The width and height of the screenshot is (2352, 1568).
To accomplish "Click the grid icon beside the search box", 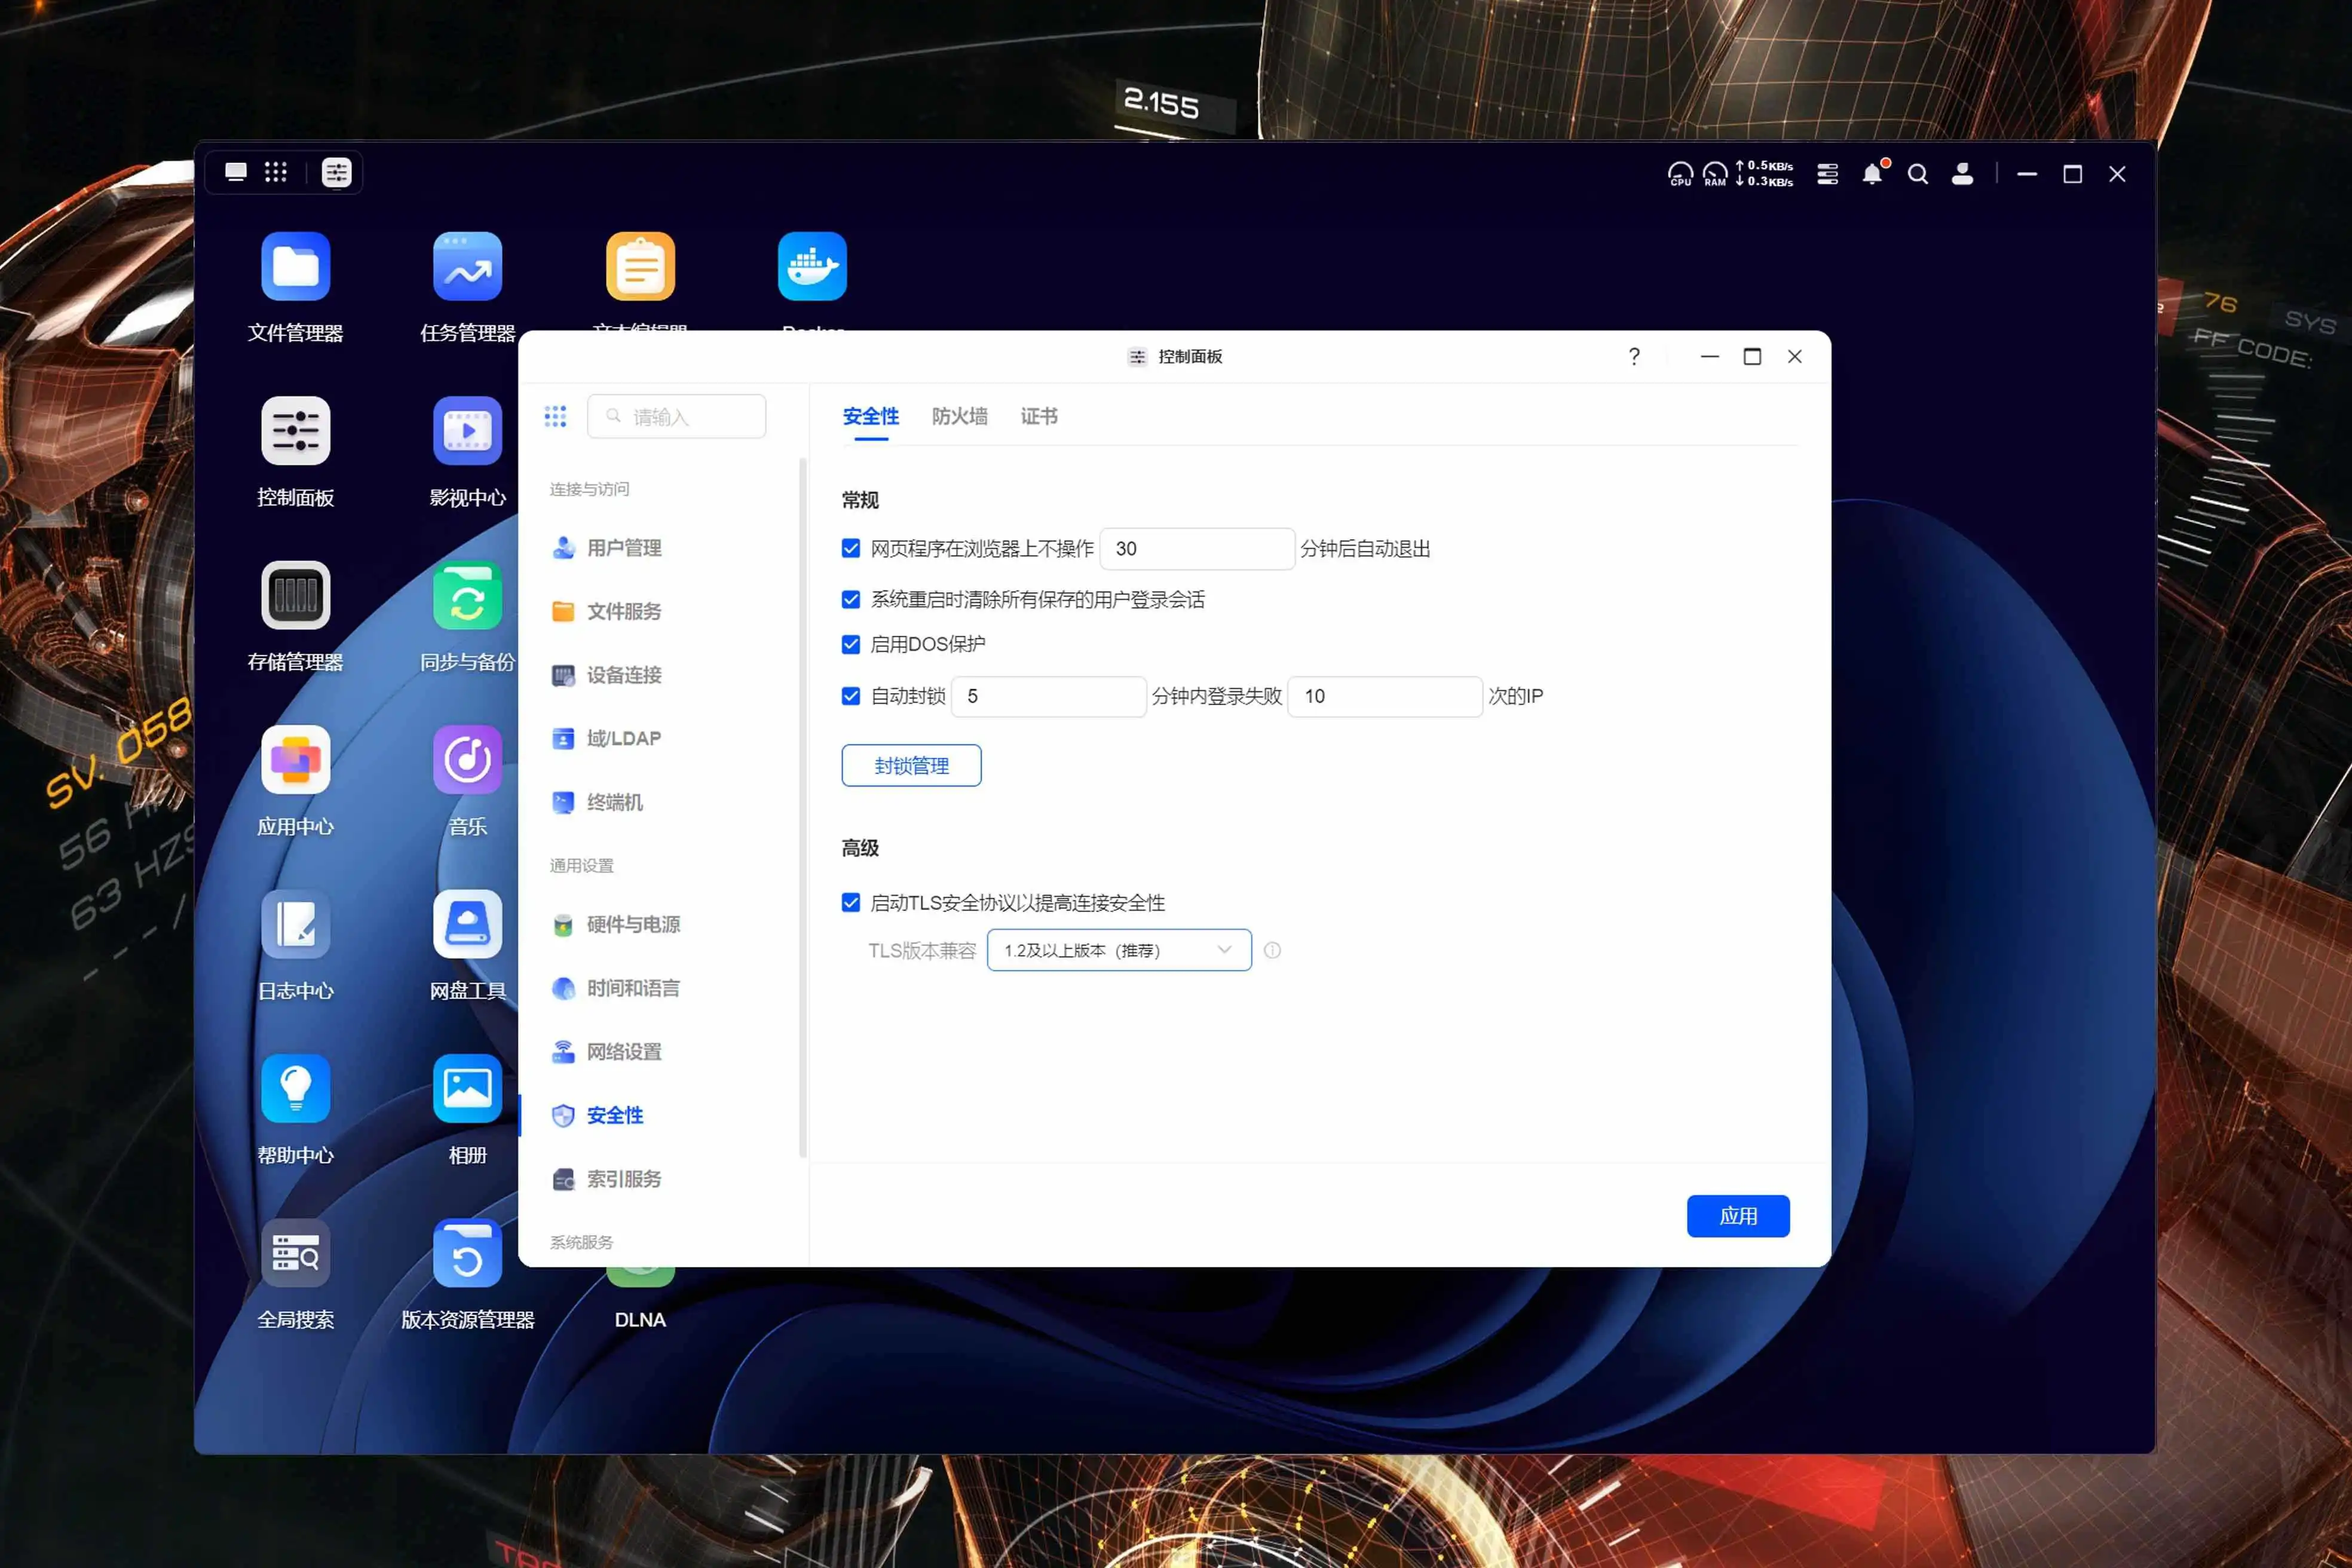I will coord(555,416).
